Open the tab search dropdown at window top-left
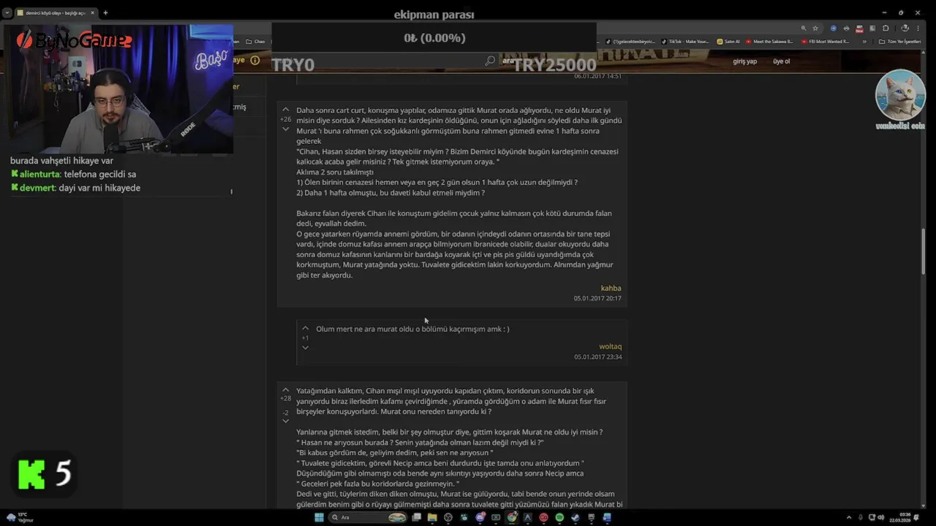 click(7, 12)
